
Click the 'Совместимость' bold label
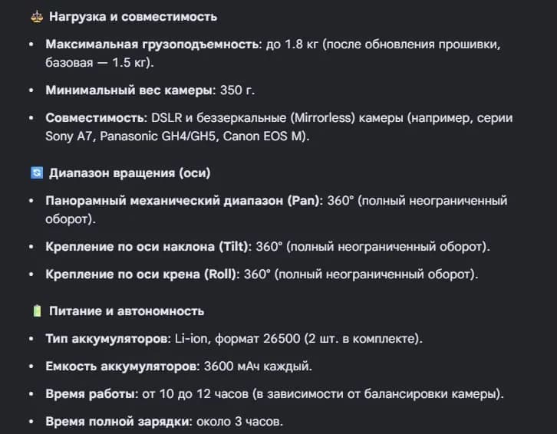click(96, 118)
